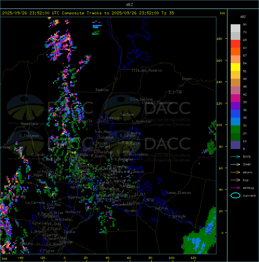Click the 'Carrizal' place label
Screen dimensions: 259x262
click(92, 208)
